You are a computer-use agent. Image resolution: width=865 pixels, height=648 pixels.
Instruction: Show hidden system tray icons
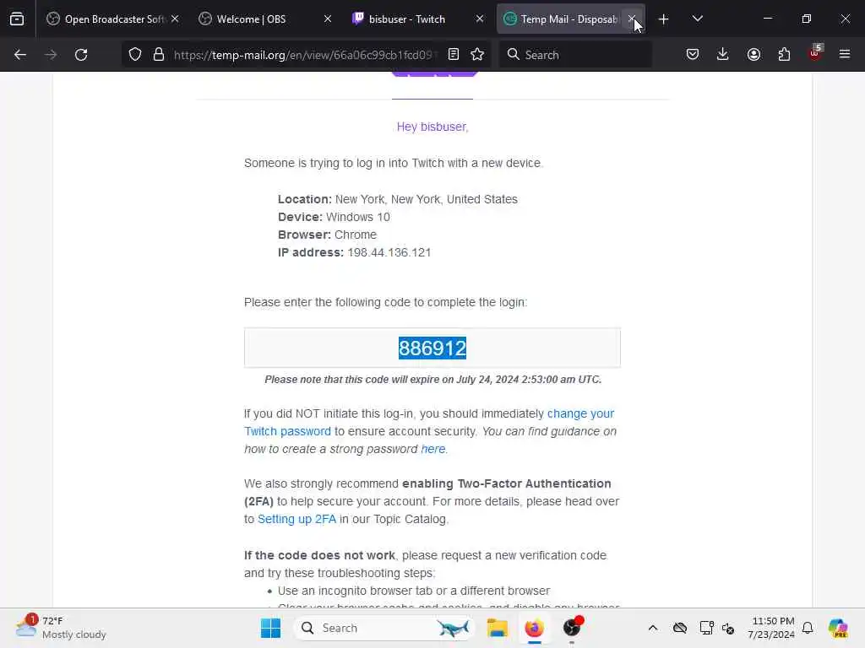pyautogui.click(x=653, y=628)
